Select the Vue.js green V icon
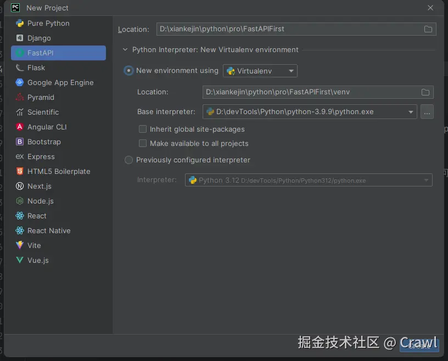 point(20,260)
